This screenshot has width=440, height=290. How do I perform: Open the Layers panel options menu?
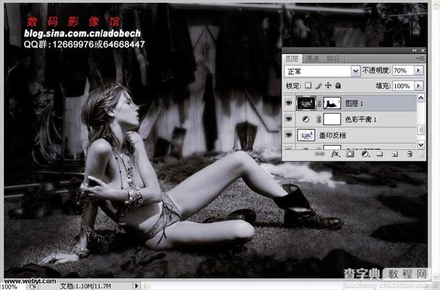point(421,59)
